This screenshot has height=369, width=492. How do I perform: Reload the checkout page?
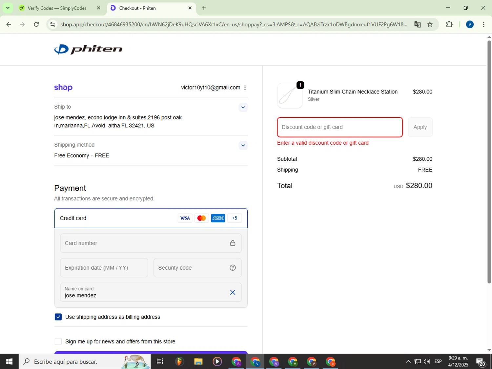tap(36, 24)
